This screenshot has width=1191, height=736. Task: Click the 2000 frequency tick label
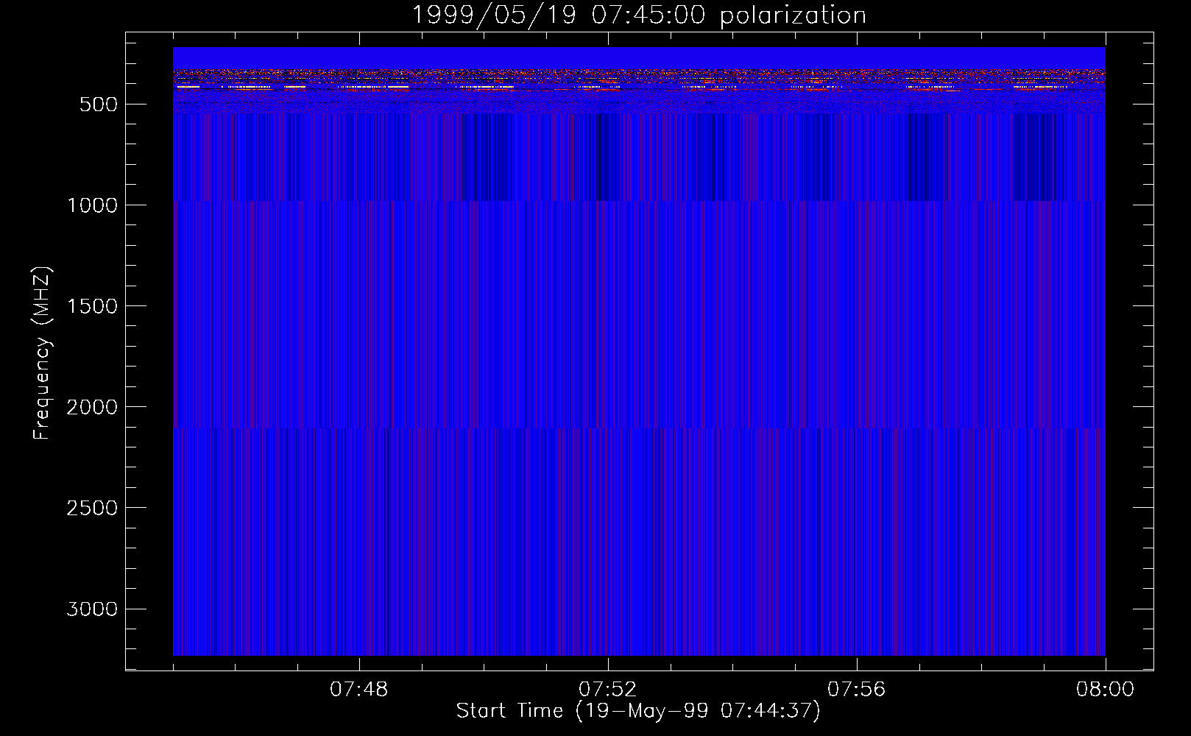[92, 407]
